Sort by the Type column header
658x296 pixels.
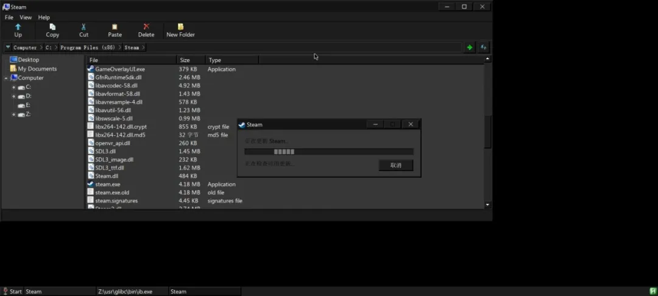coord(232,60)
